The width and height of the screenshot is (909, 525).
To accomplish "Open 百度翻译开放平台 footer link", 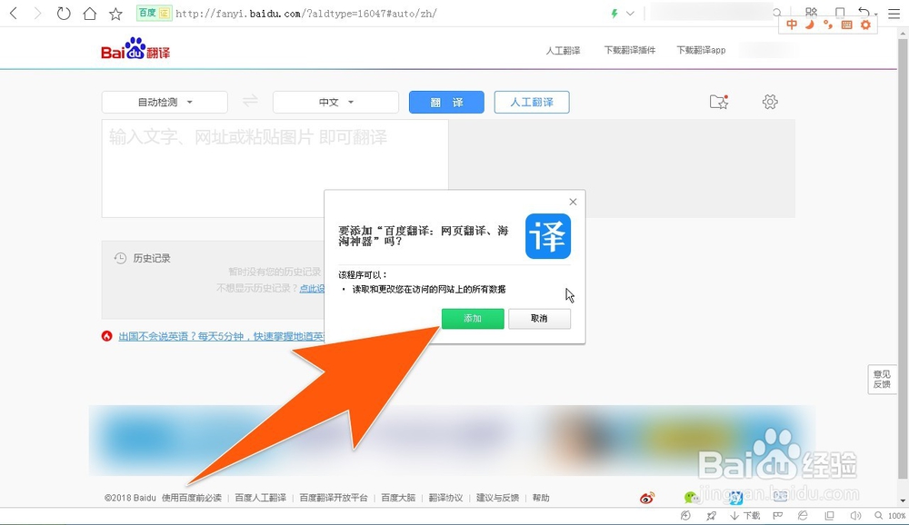I will [x=334, y=498].
